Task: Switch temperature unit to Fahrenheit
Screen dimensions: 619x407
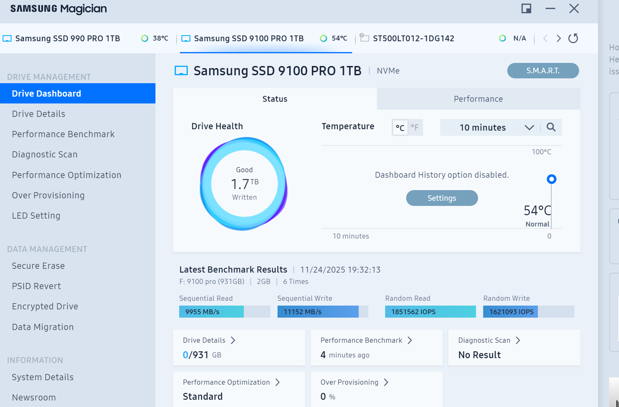Action: [x=415, y=128]
